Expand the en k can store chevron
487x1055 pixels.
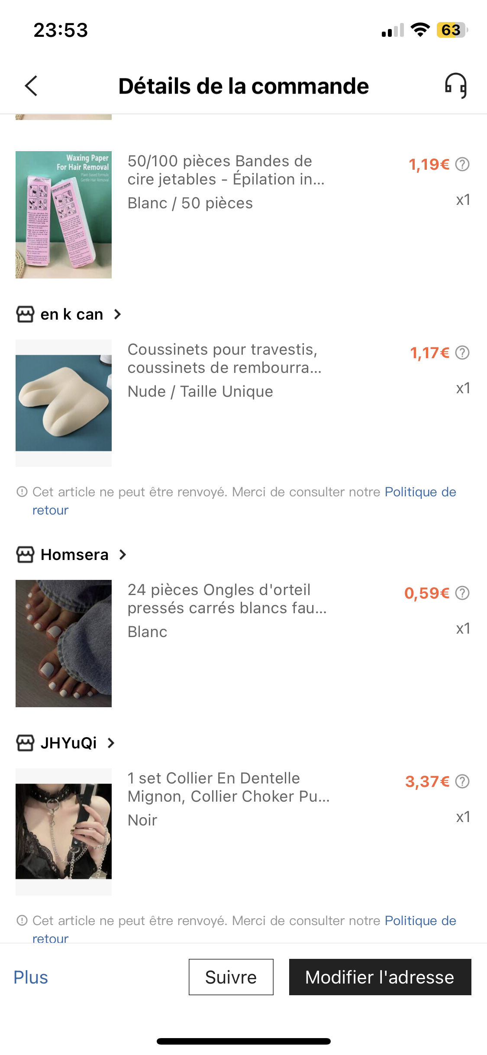click(117, 314)
